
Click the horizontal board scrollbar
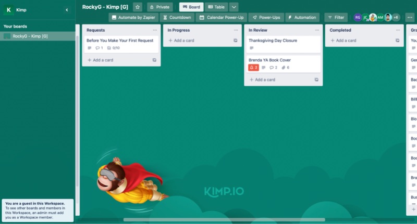tap(224, 220)
